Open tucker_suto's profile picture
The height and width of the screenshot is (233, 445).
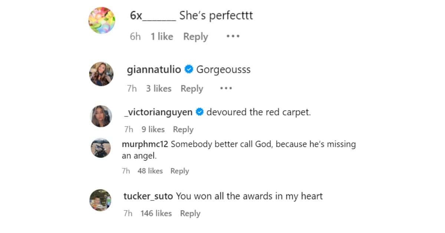pos(101,200)
